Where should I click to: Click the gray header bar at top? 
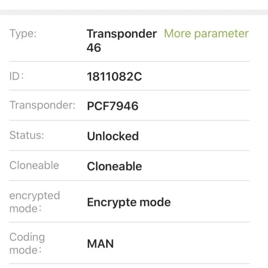134,12
